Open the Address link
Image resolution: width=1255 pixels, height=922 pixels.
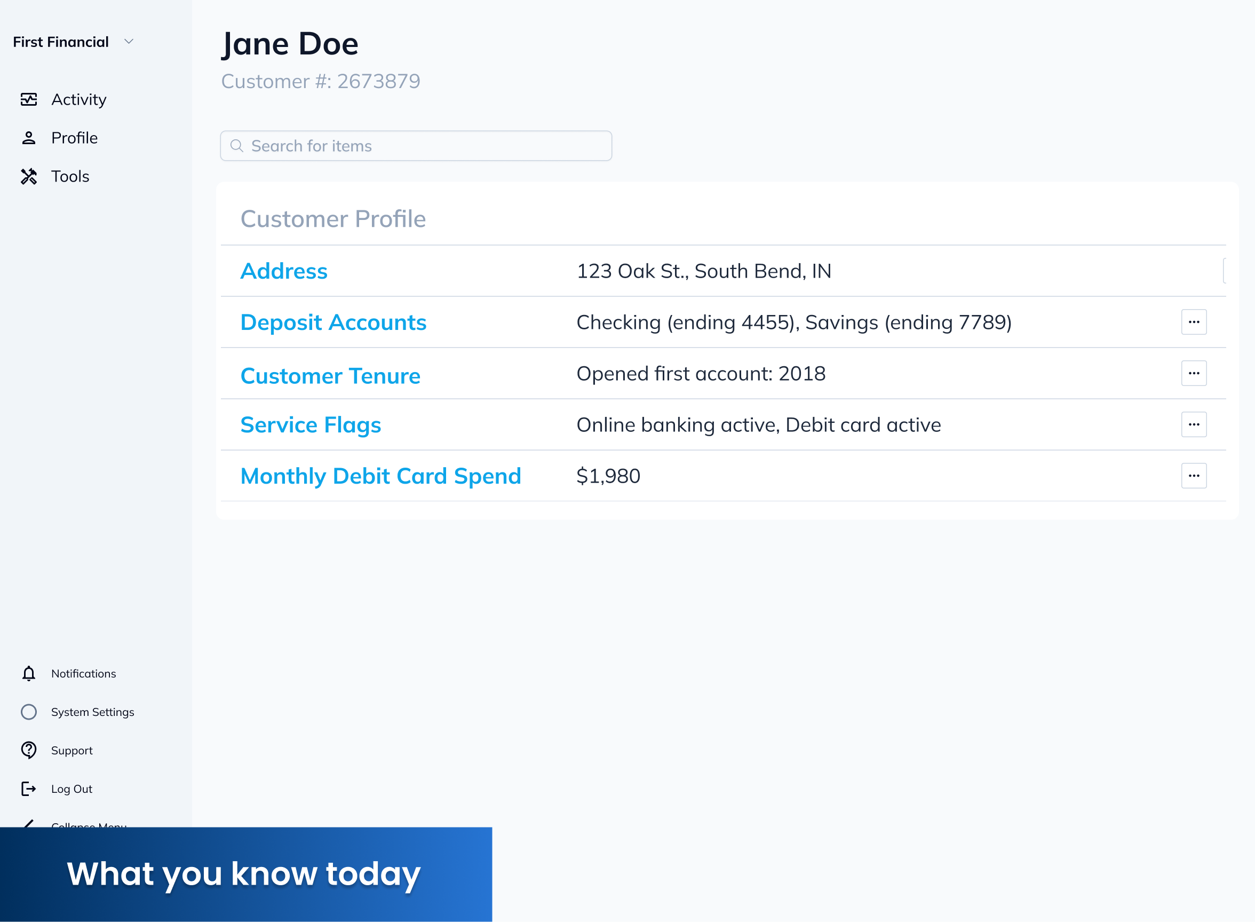(x=284, y=271)
